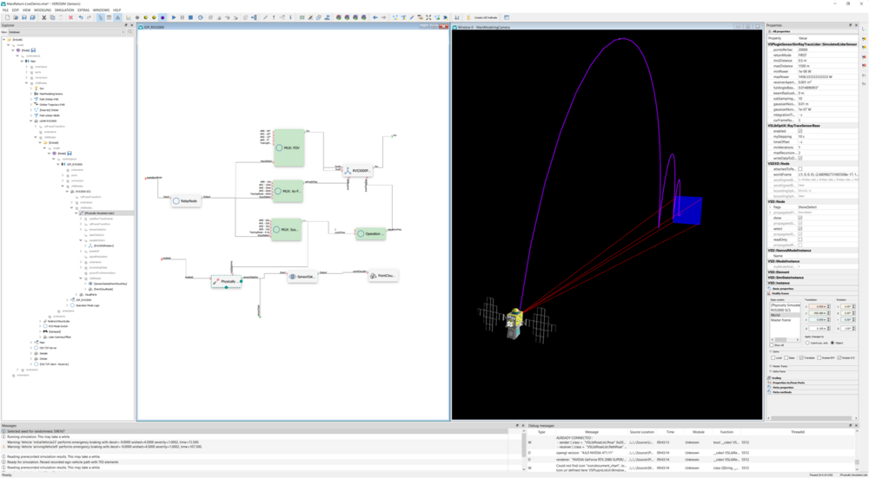Click the Save toolbar icon
The image size is (869, 478).
23,17
